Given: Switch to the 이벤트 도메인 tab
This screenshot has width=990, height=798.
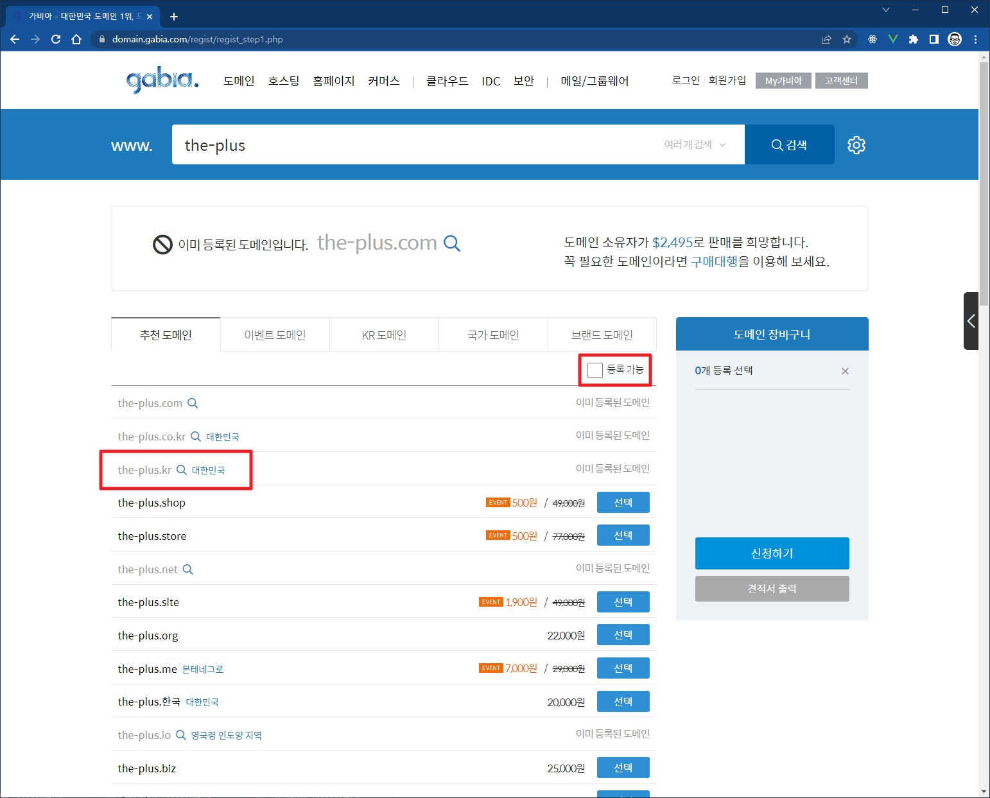Looking at the screenshot, I should (x=275, y=335).
